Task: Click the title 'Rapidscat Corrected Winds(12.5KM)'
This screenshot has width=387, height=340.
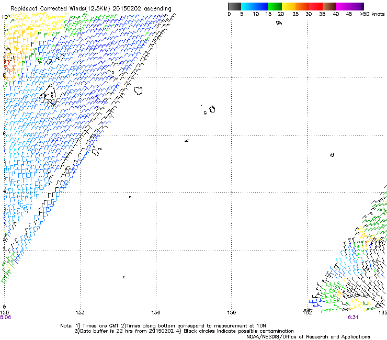Action: [x=60, y=9]
